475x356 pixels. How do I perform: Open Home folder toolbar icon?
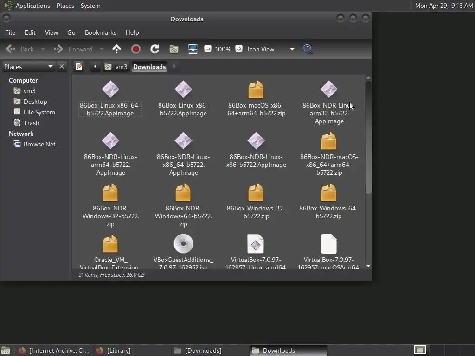click(x=174, y=49)
